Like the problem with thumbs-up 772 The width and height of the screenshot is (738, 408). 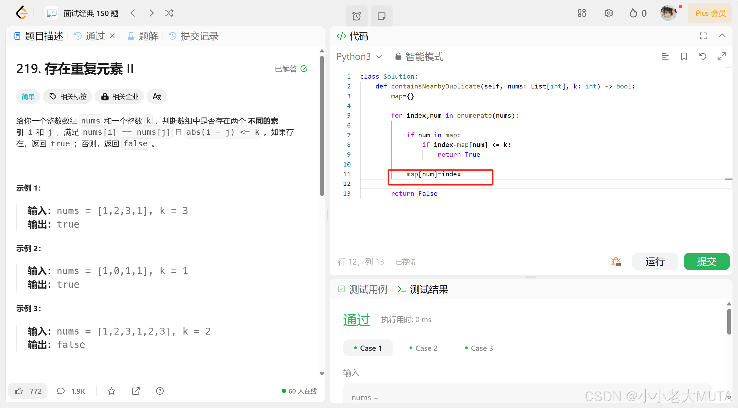pos(28,391)
